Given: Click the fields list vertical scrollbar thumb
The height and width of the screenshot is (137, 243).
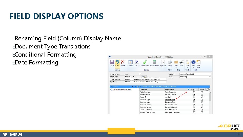Looking at the screenshot, I should coord(210,97).
